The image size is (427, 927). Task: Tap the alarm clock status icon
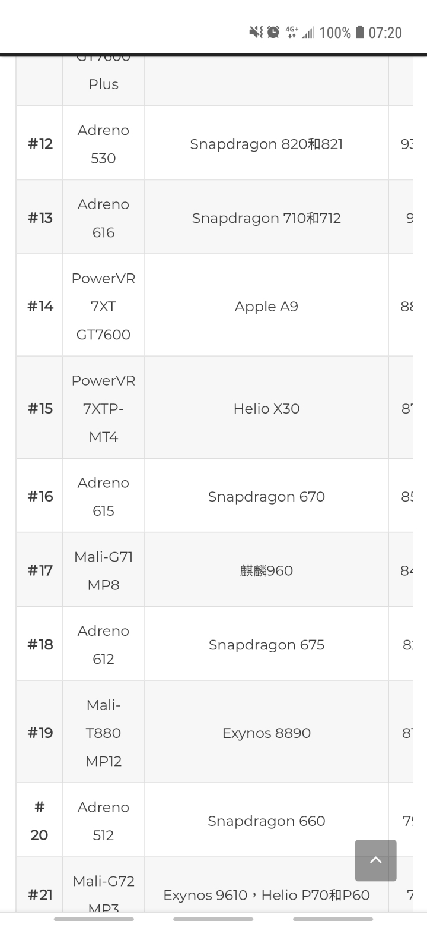click(x=273, y=32)
